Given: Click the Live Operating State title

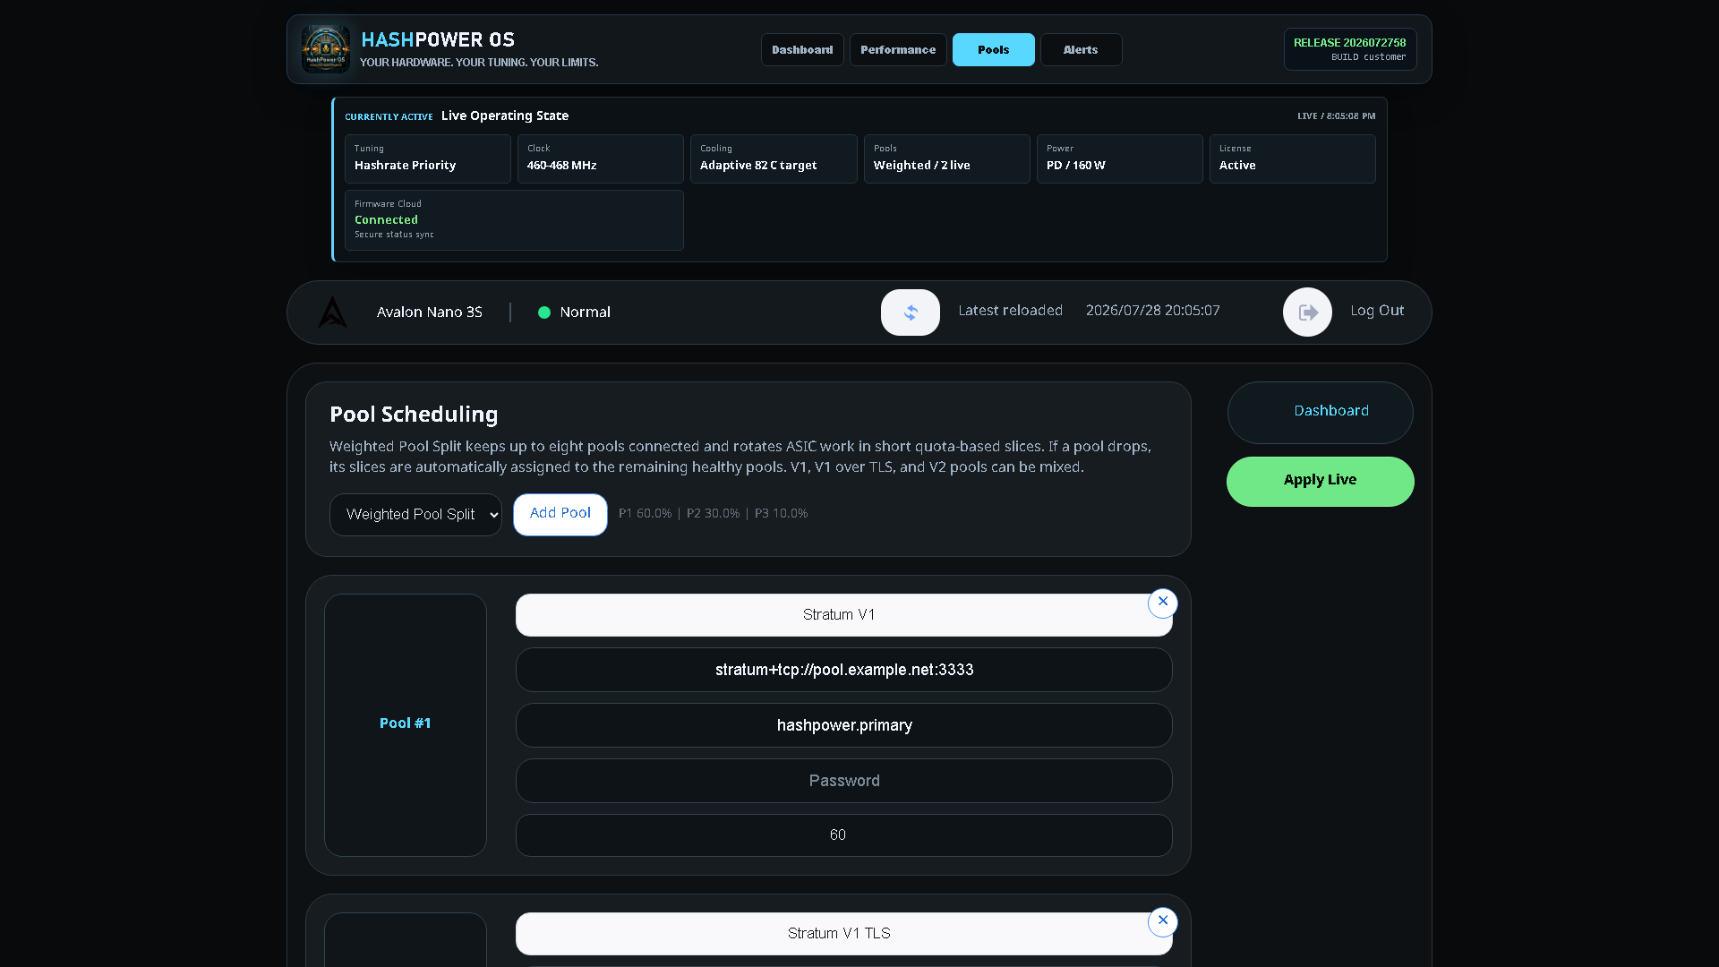Looking at the screenshot, I should click(505, 116).
